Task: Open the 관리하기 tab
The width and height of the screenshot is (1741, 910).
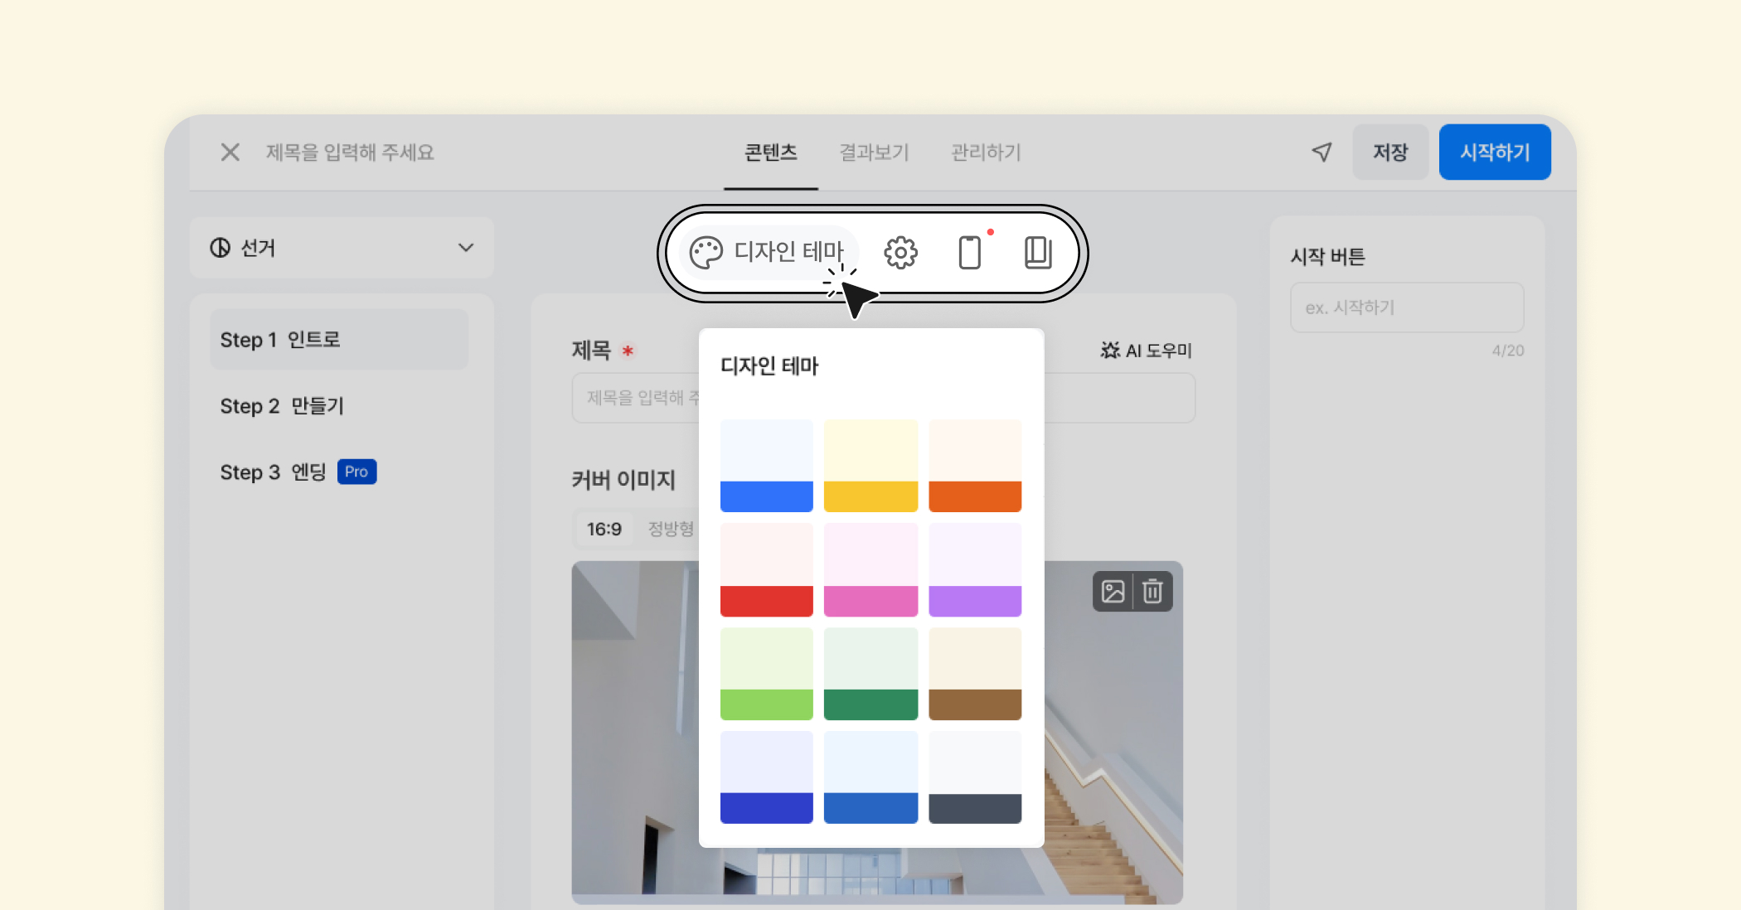Action: click(x=986, y=152)
